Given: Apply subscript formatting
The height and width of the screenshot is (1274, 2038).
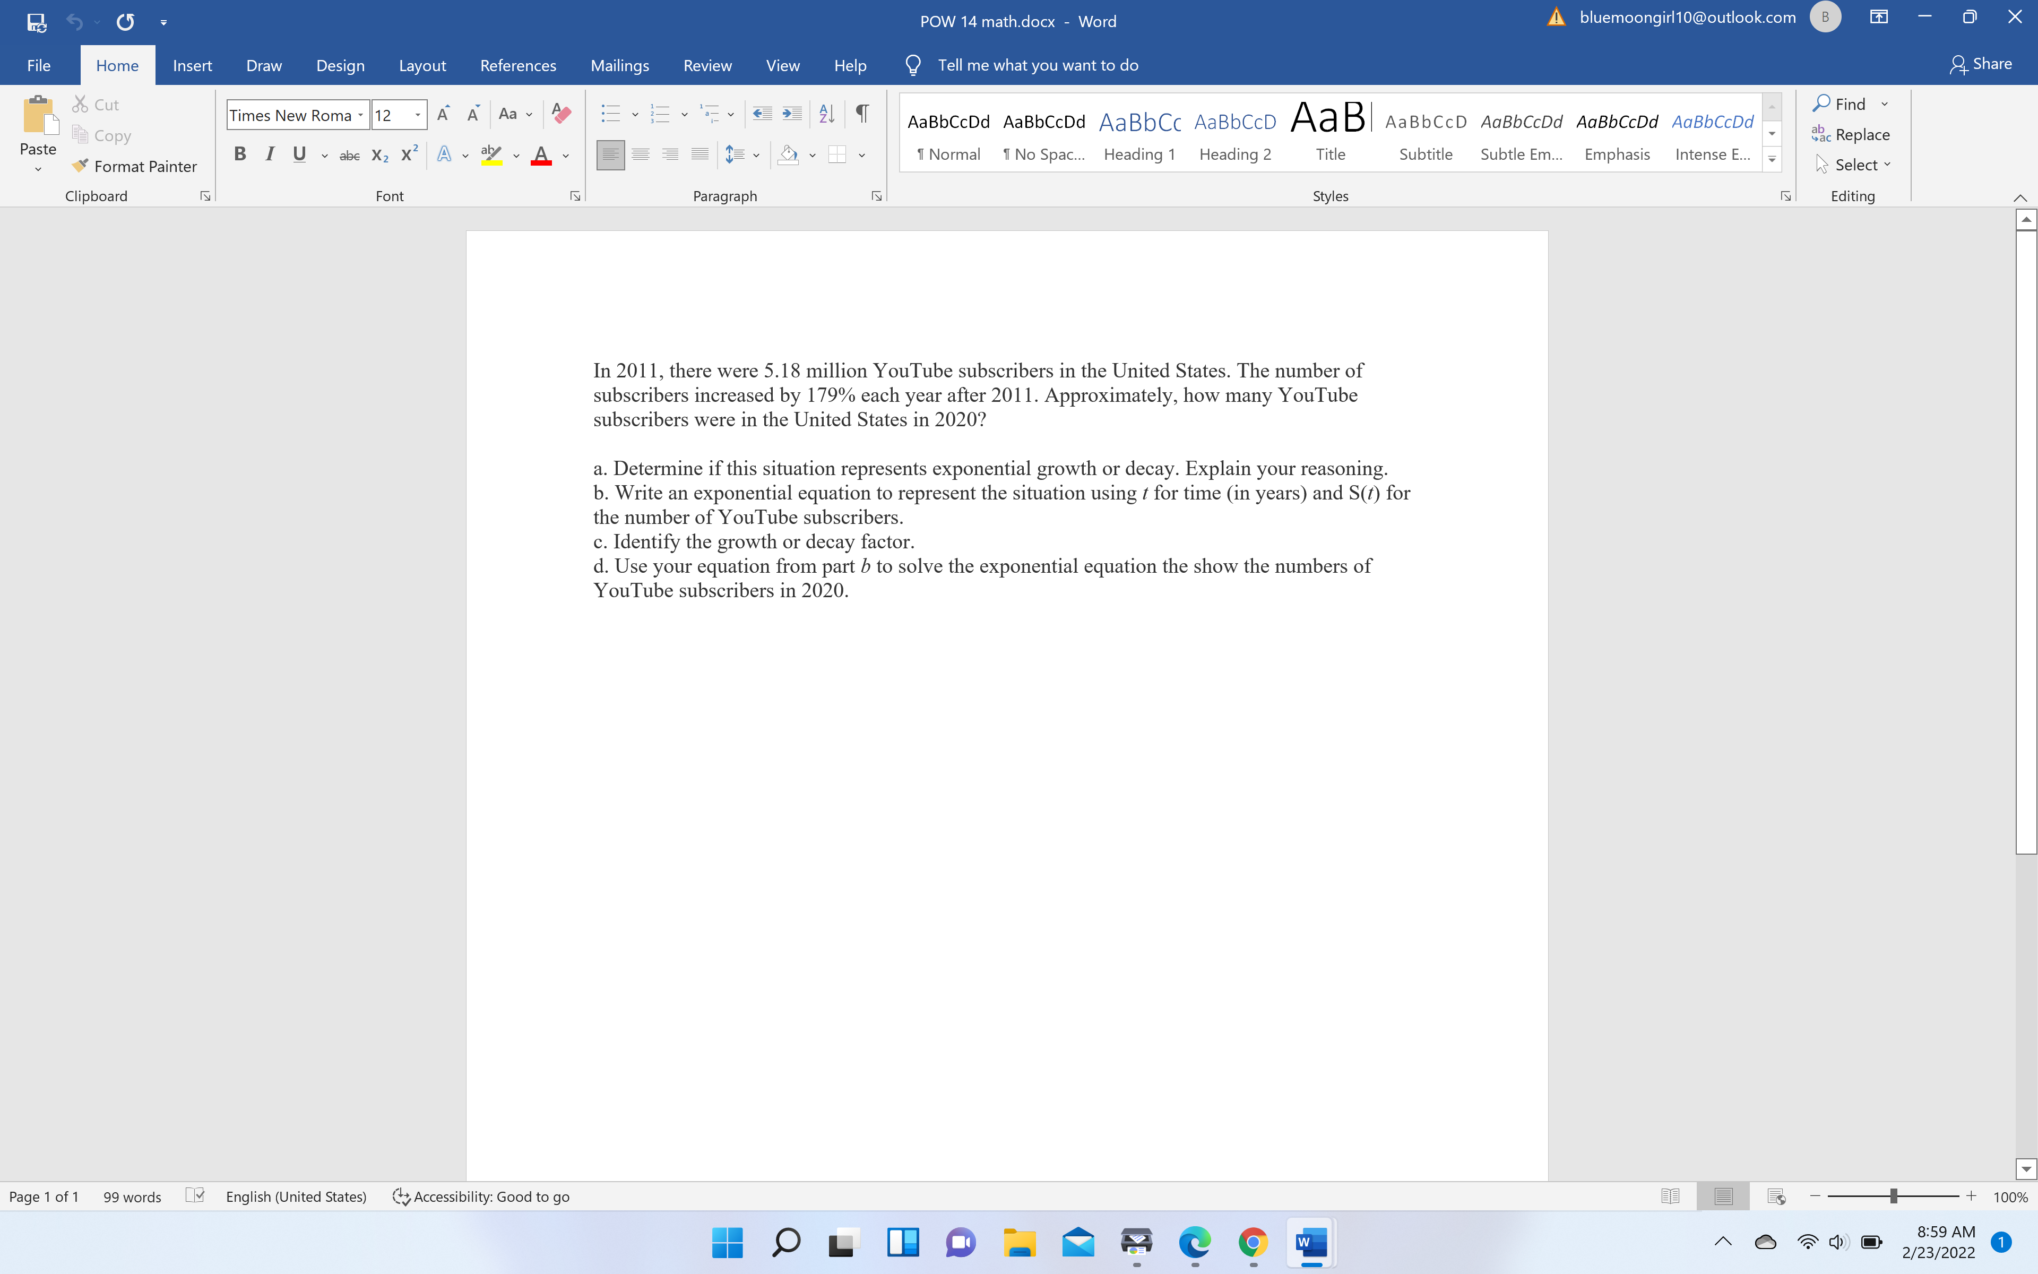Looking at the screenshot, I should 379,155.
